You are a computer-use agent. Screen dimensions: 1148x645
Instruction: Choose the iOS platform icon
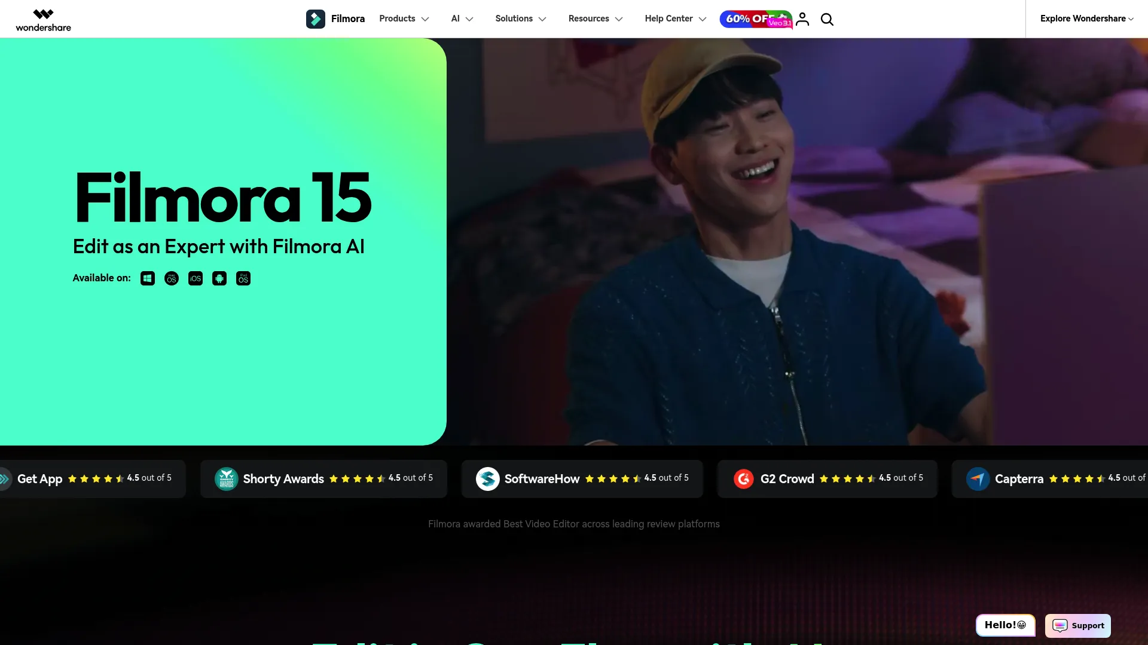click(196, 278)
